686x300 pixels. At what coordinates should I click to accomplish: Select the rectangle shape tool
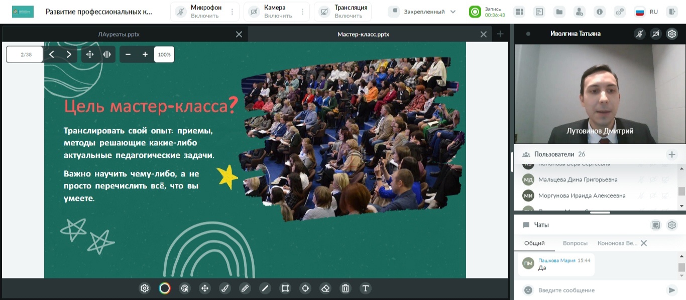285,288
